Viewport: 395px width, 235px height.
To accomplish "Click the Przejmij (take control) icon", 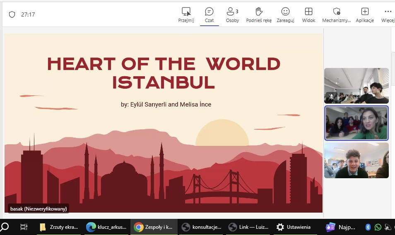I will click(186, 12).
